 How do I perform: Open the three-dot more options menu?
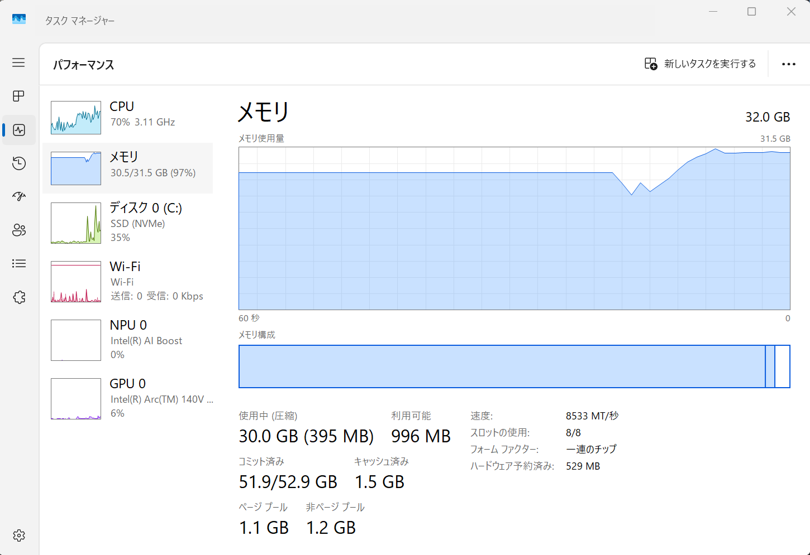pos(789,64)
